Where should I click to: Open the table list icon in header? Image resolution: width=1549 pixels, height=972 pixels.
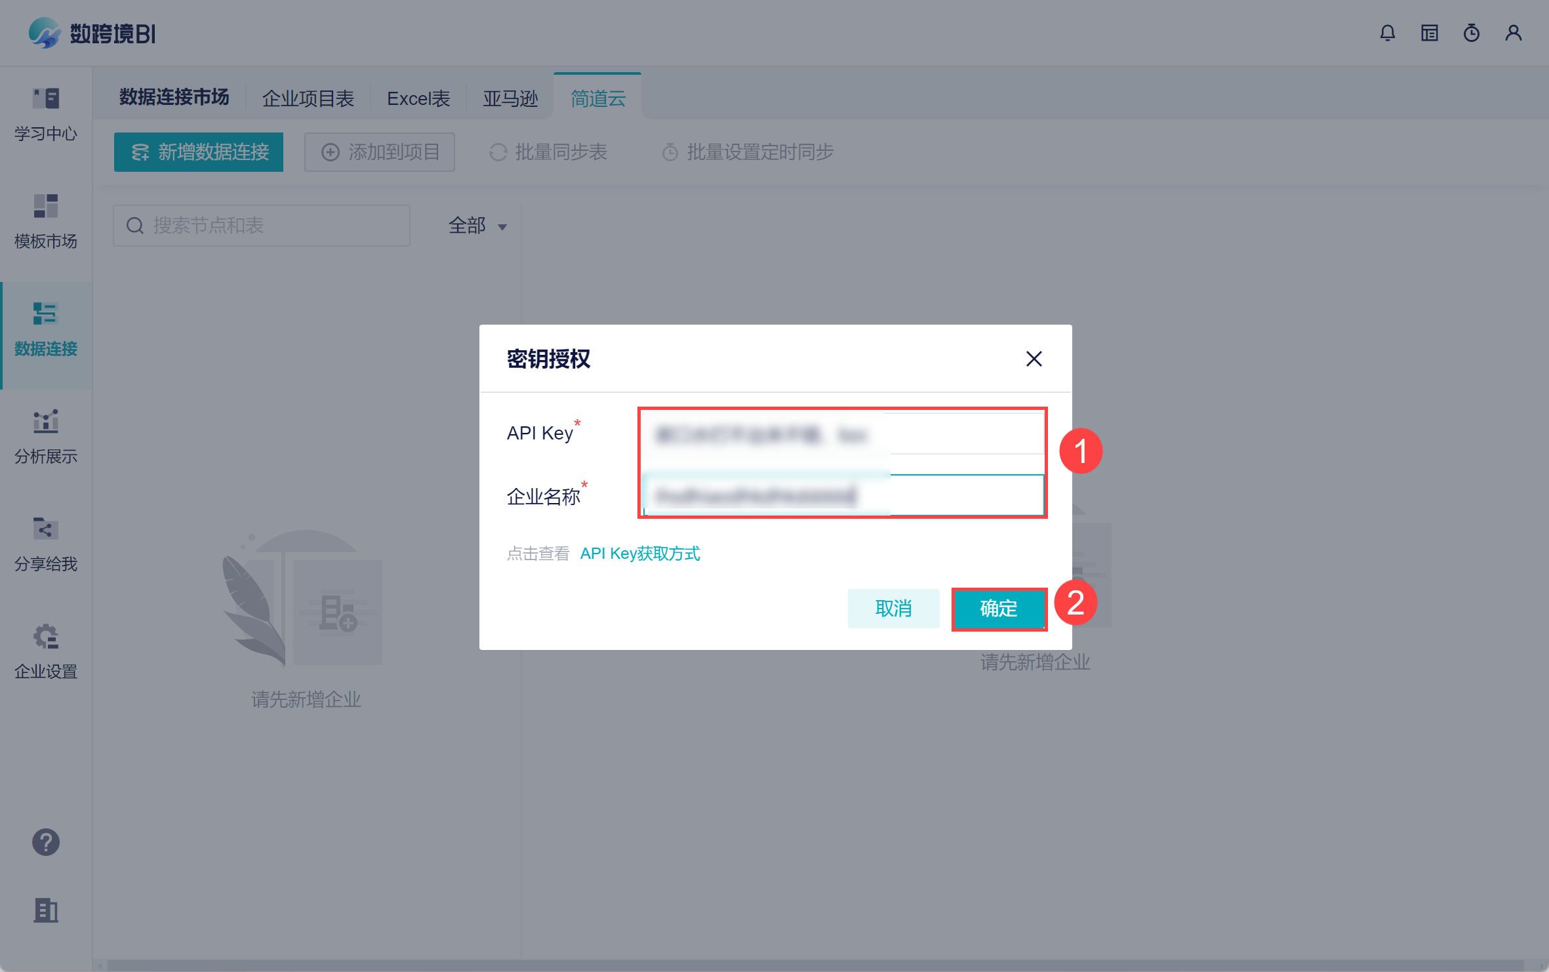click(x=1429, y=33)
